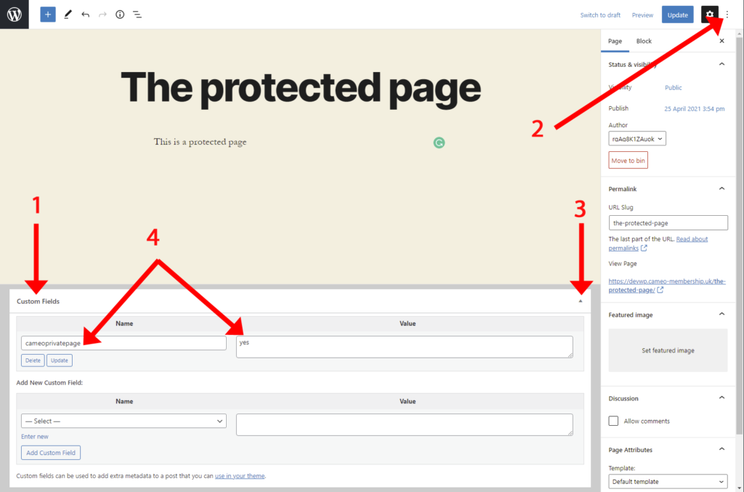Switch to the Page tab
The image size is (744, 492).
(x=615, y=41)
